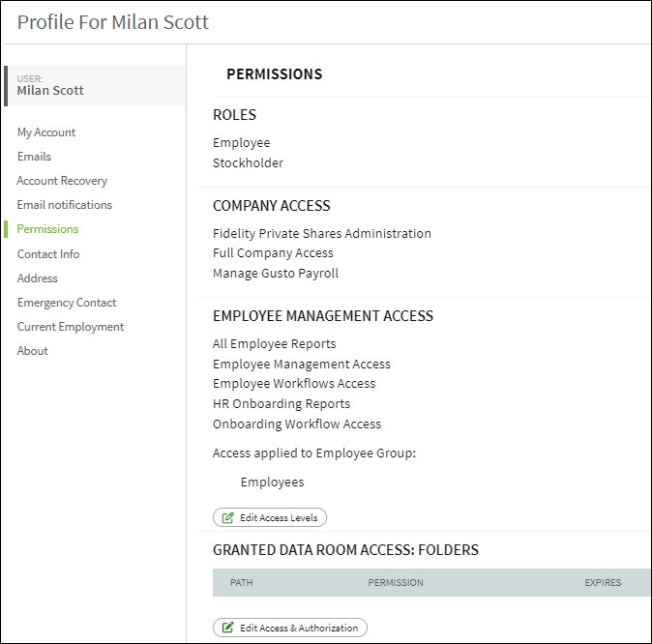Viewport: 652px width, 644px height.
Task: Open Contact Info section
Action: point(48,253)
